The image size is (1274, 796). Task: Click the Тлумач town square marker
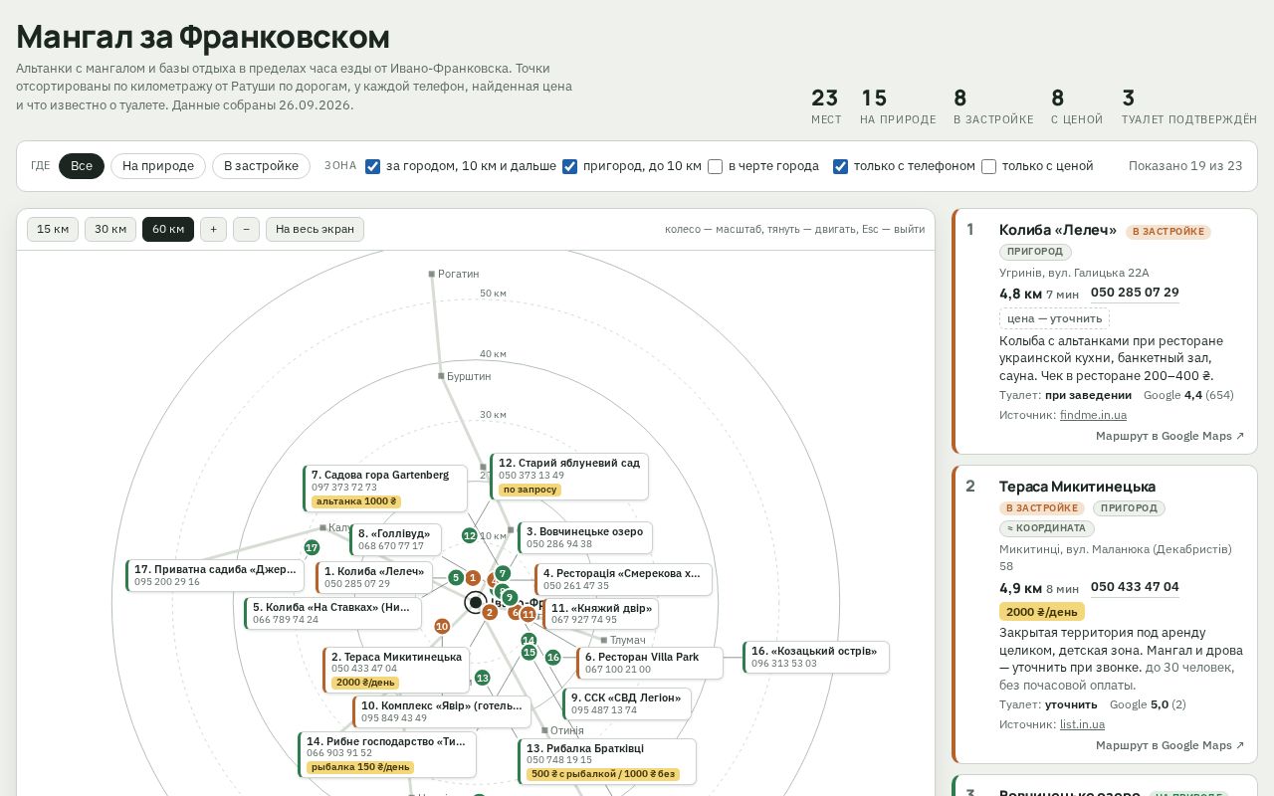(604, 640)
